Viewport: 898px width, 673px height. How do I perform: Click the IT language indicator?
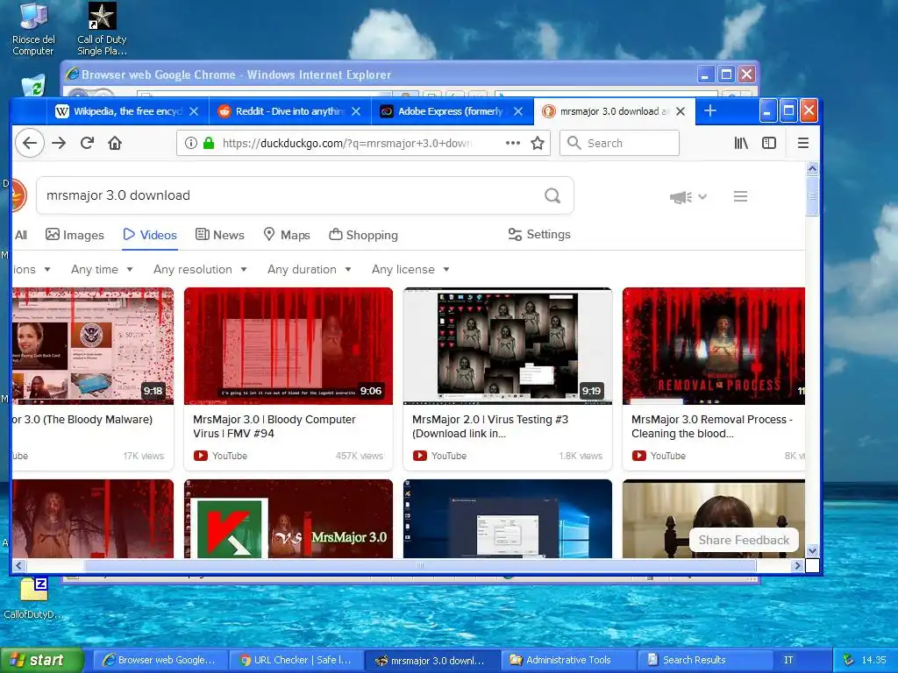click(x=788, y=660)
